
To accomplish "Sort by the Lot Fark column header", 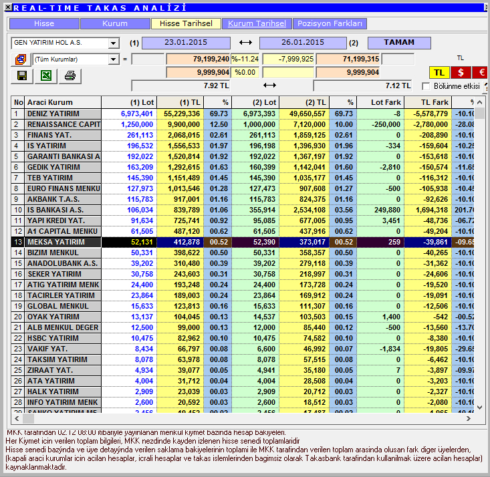I will [380, 102].
